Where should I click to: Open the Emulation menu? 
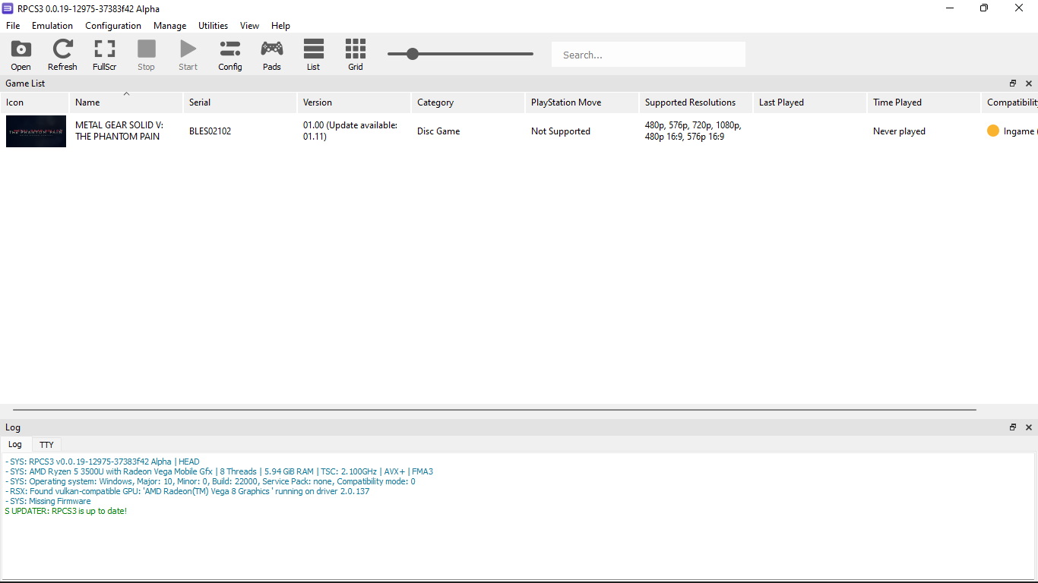pyautogui.click(x=52, y=26)
